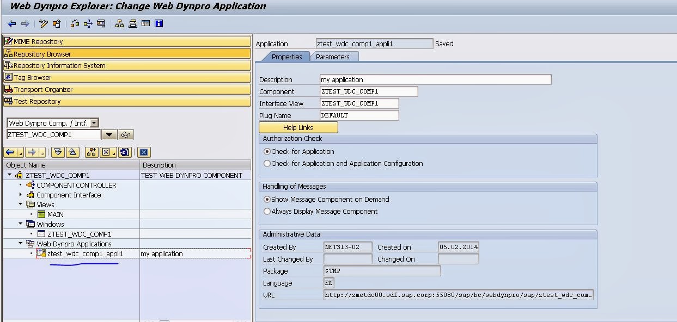Expand the Component Interface node
The image size is (677, 322).
[21, 195]
